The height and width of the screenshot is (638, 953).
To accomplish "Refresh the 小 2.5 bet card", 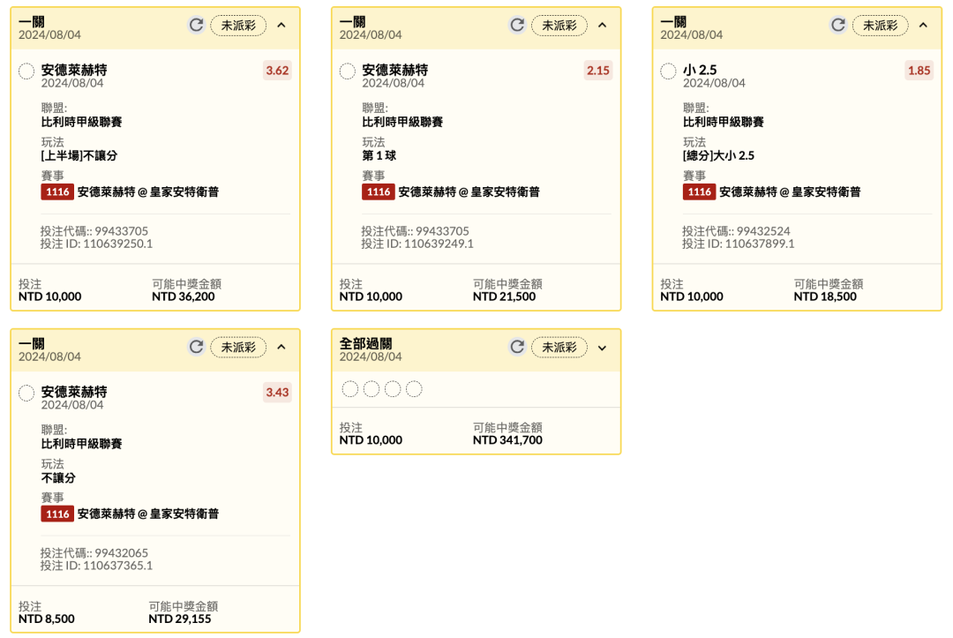I will 837,25.
